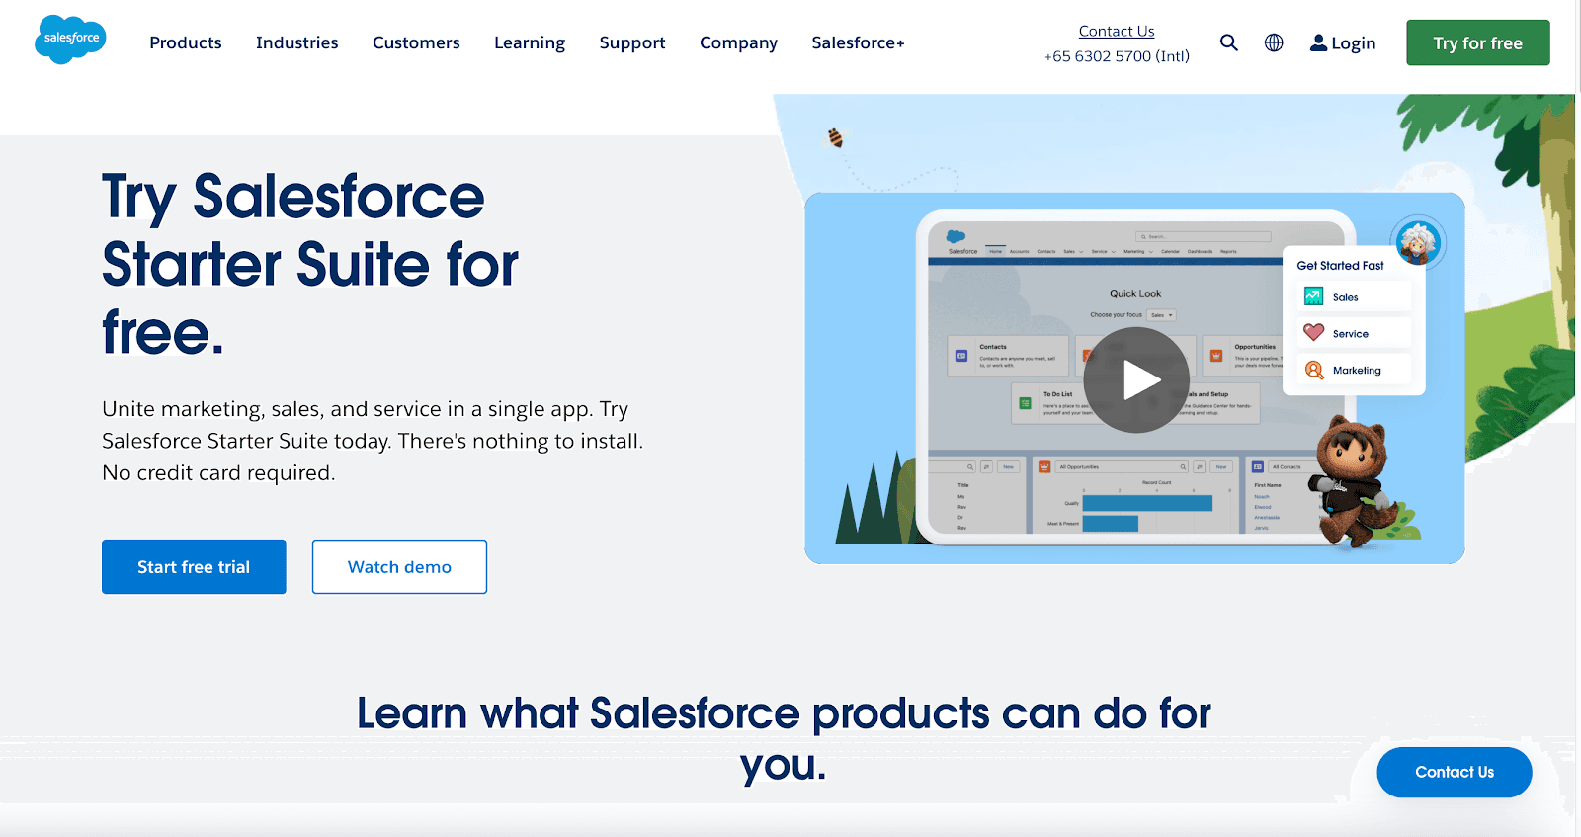Click the Login link
The width and height of the screenshot is (1581, 837).
click(x=1353, y=43)
